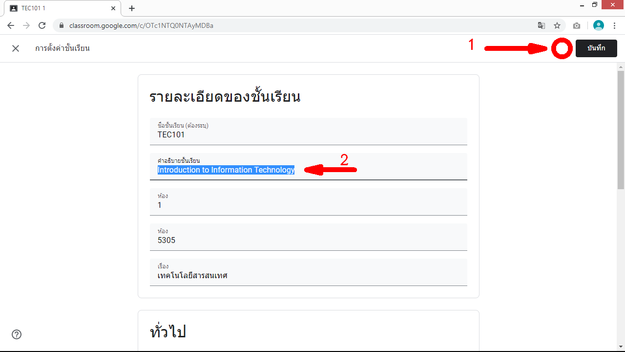The image size is (625, 352).
Task: Open the Chrome profile avatar
Action: (598, 25)
